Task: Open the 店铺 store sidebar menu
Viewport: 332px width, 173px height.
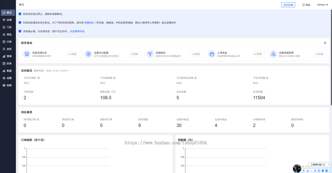Action: tap(8, 20)
